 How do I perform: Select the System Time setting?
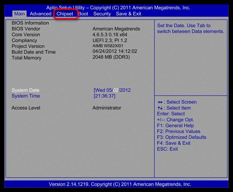[26, 96]
